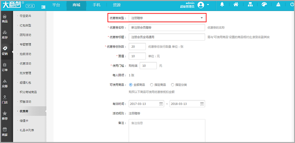The image size is (295, 143).
Task: Select the 指定分类 radio button
Action: (173, 85)
